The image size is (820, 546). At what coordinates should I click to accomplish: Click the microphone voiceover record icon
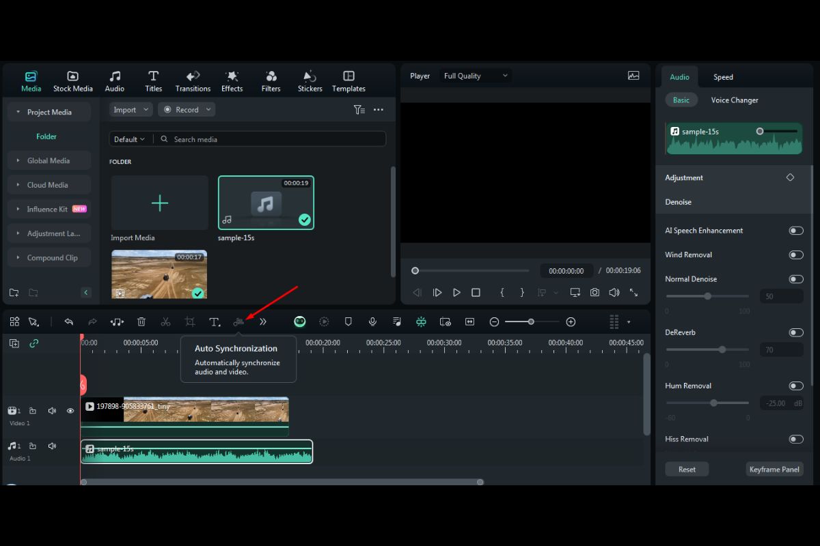click(372, 322)
